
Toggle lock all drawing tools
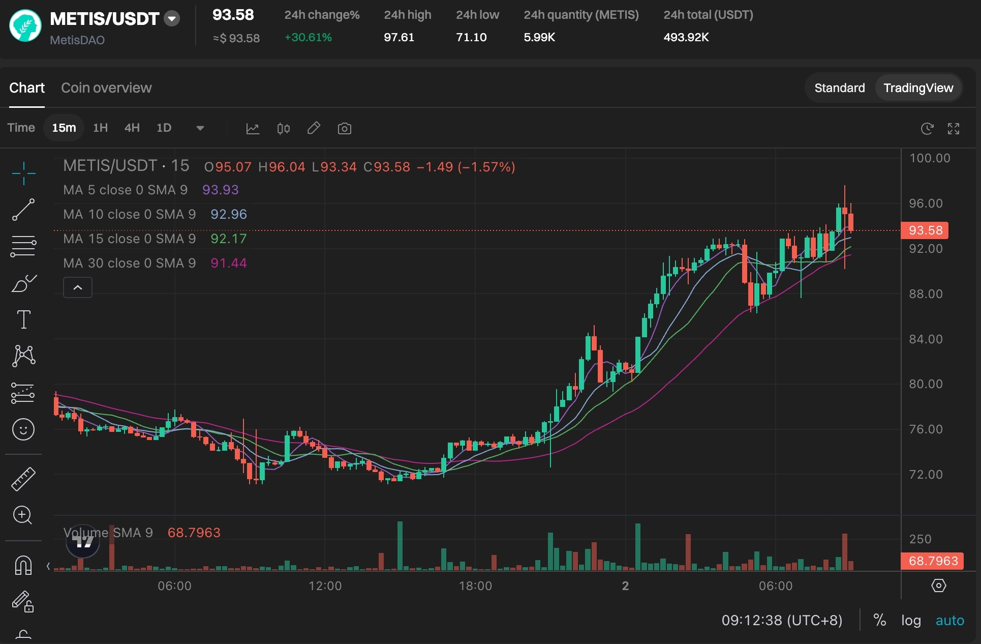click(x=23, y=602)
